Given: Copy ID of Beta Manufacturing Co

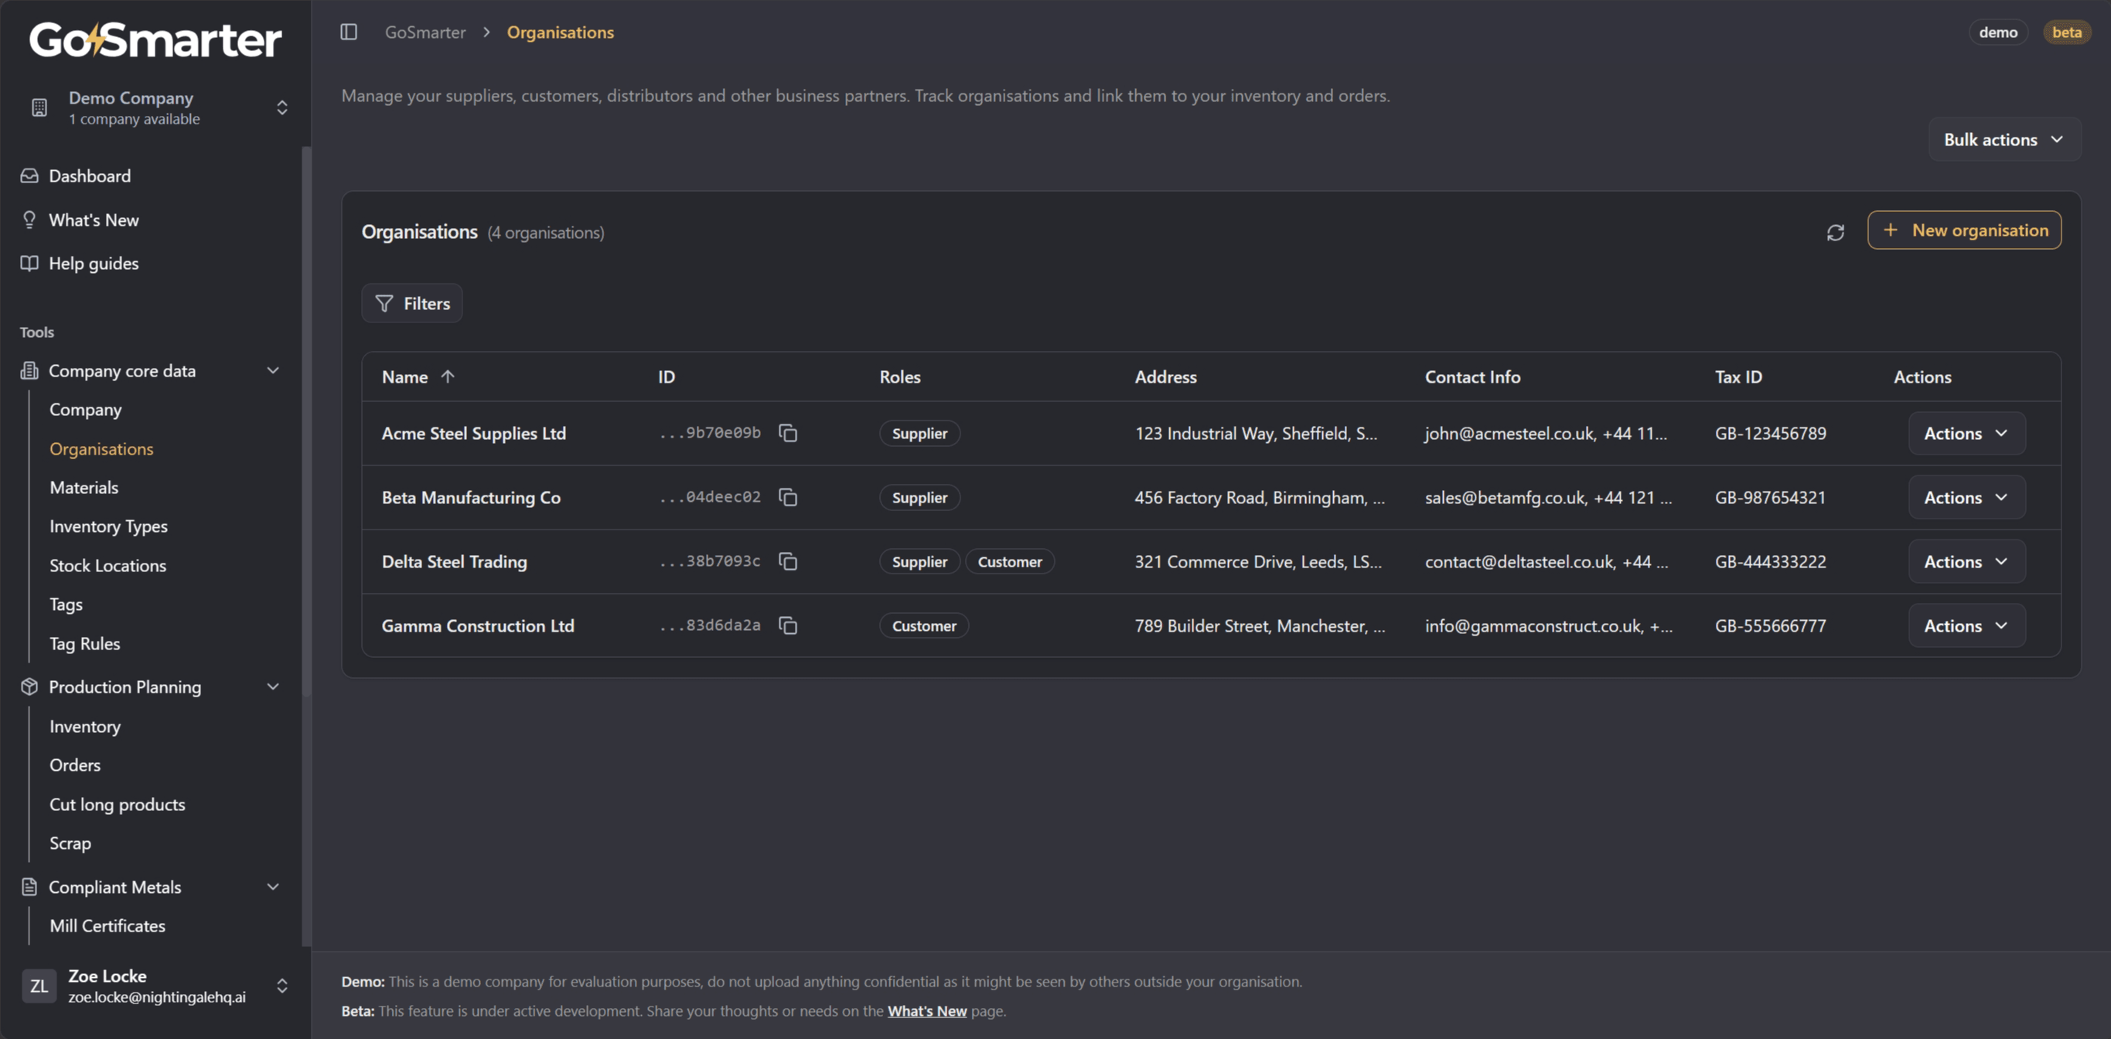Looking at the screenshot, I should click(x=787, y=497).
